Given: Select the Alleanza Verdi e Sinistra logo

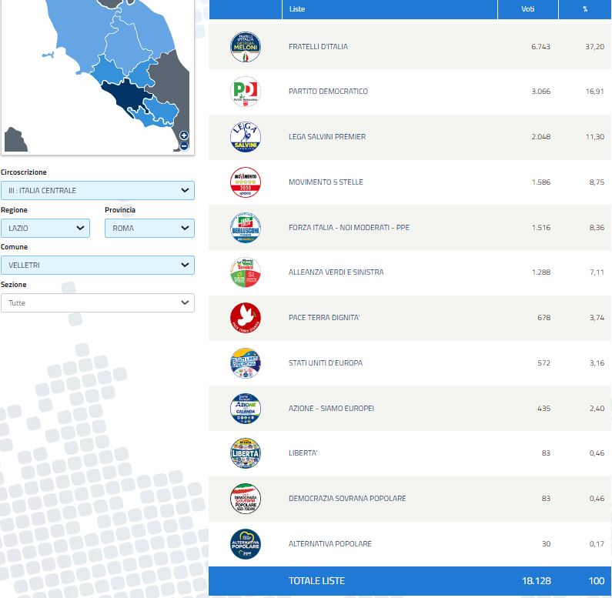Looking at the screenshot, I should 246,272.
